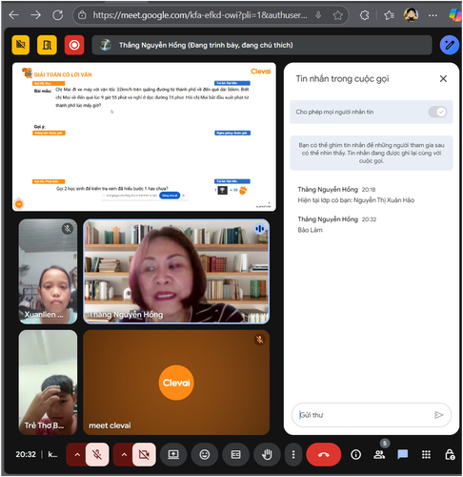Leave the call with red hang-up button
Screen dimensions: 463x477
click(x=324, y=454)
